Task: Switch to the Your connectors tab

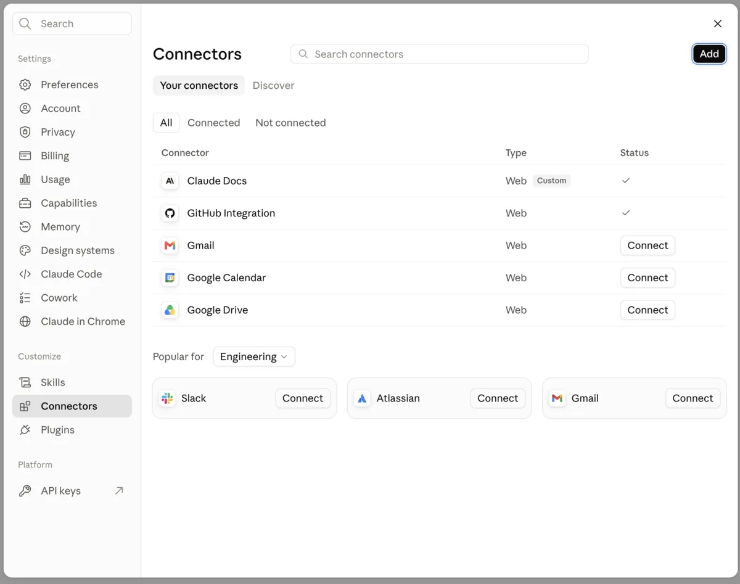Action: [x=199, y=86]
